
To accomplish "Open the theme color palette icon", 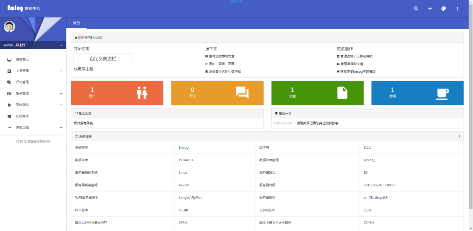I will [444, 8].
